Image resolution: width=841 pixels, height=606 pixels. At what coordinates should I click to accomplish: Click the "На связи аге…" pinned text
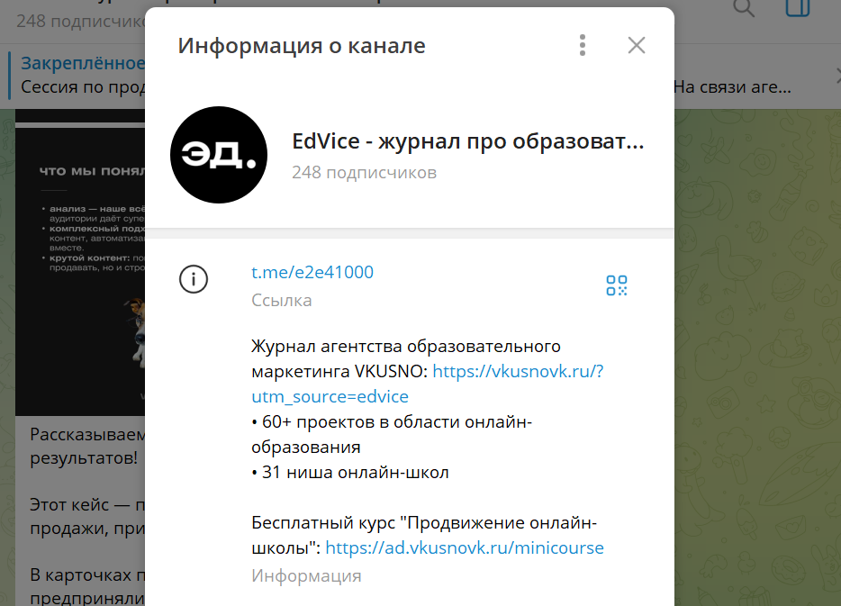(732, 86)
